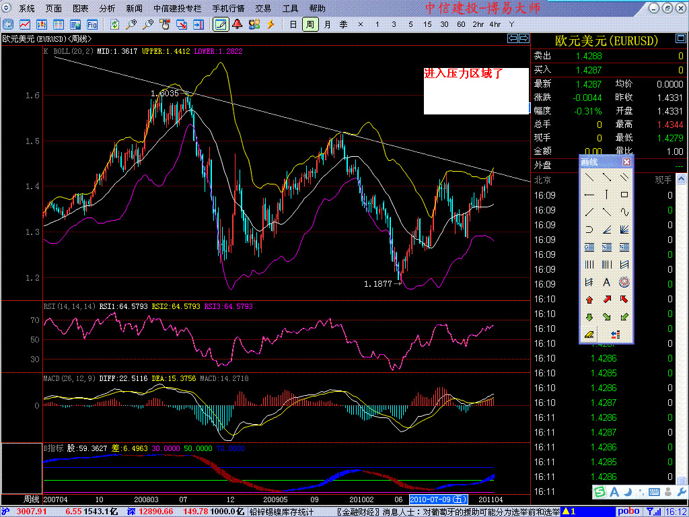Select the 2hr period button
Viewport: 689px width, 517px height.
[478, 25]
